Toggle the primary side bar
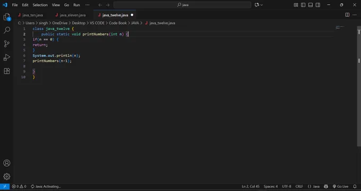This screenshot has width=361, height=191. point(303,5)
